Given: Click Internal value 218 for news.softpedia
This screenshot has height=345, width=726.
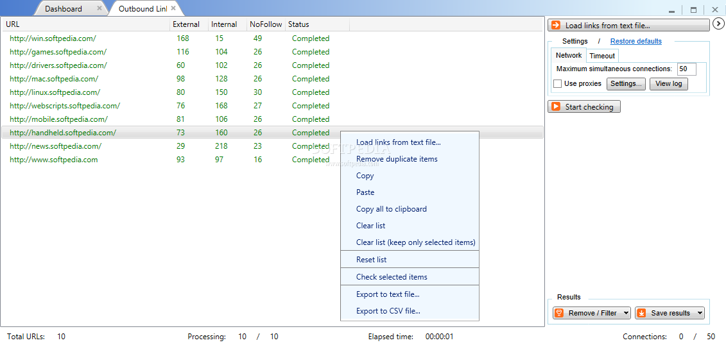Looking at the screenshot, I should [x=221, y=146].
